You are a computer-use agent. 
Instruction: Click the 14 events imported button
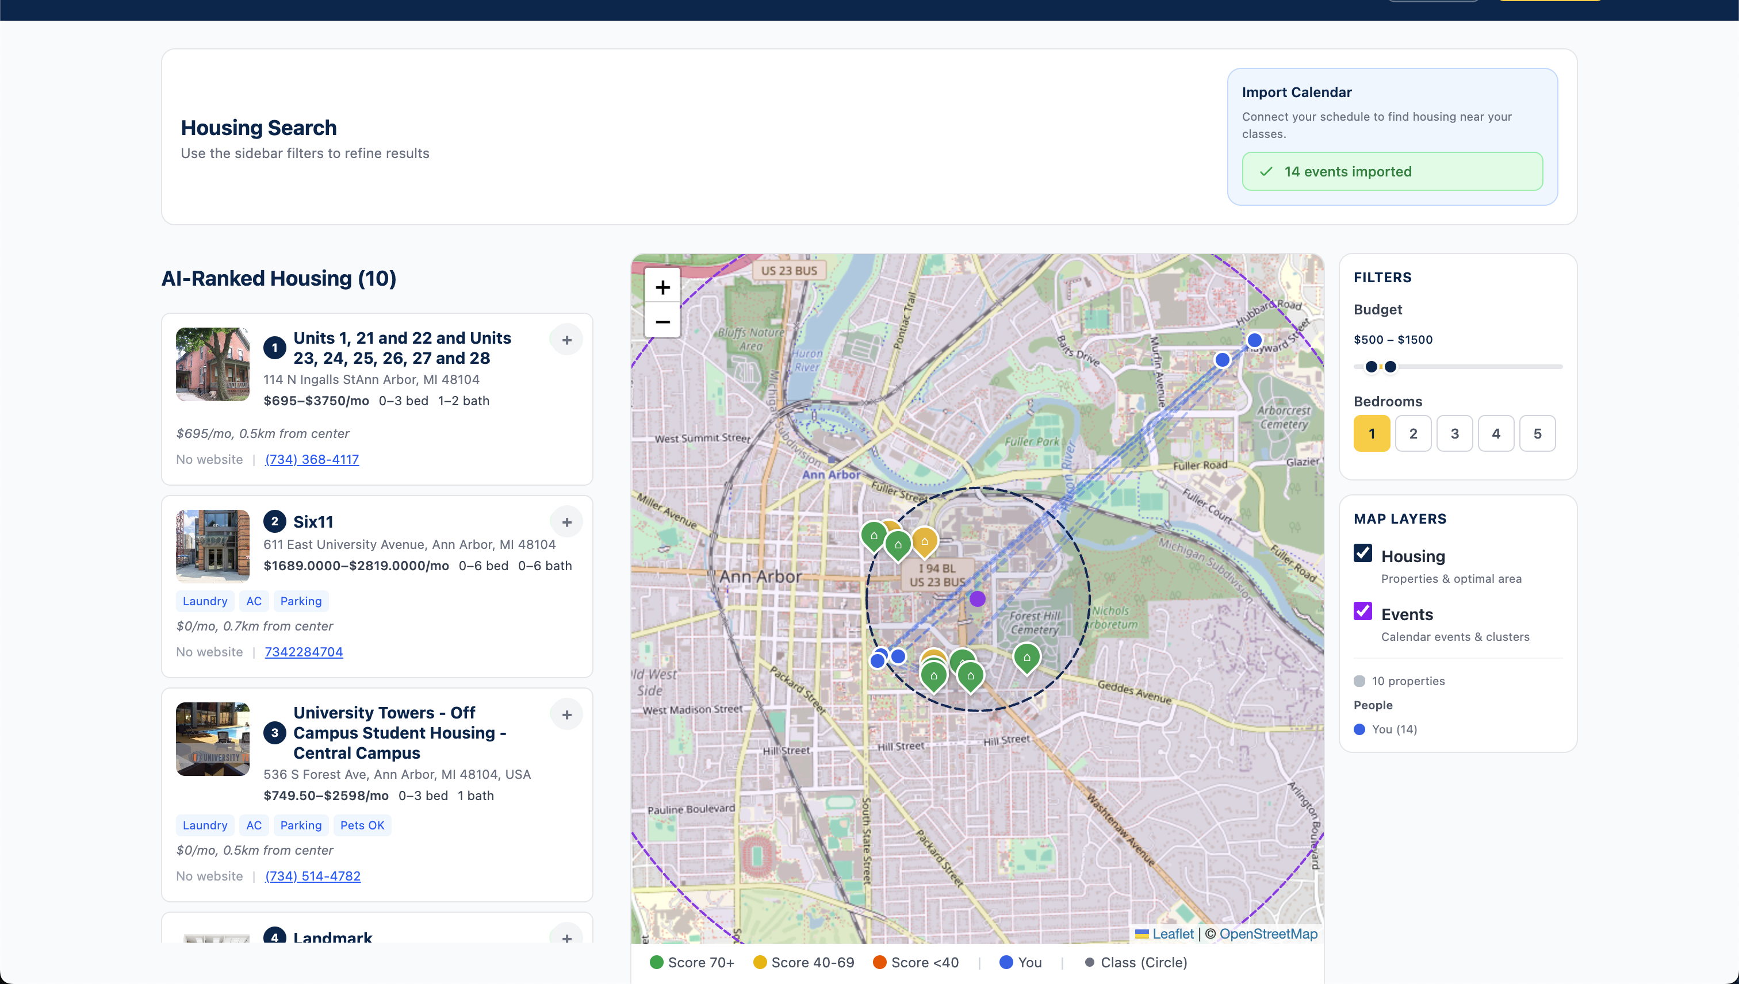[x=1392, y=172]
